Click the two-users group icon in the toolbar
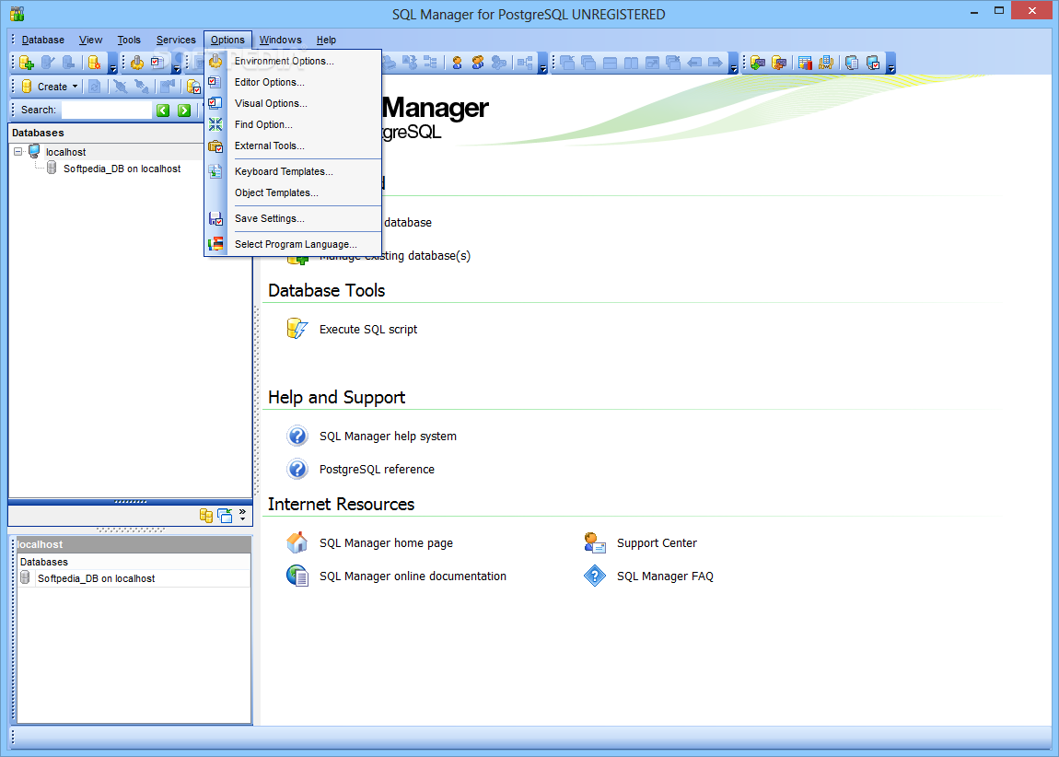 pyautogui.click(x=478, y=63)
